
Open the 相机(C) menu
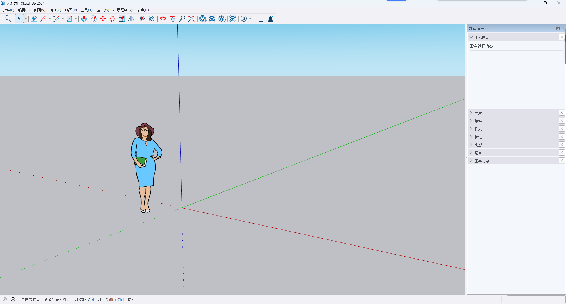pyautogui.click(x=55, y=10)
